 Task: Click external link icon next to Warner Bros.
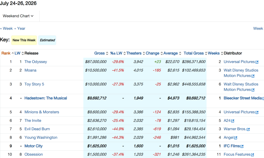[248, 129]
